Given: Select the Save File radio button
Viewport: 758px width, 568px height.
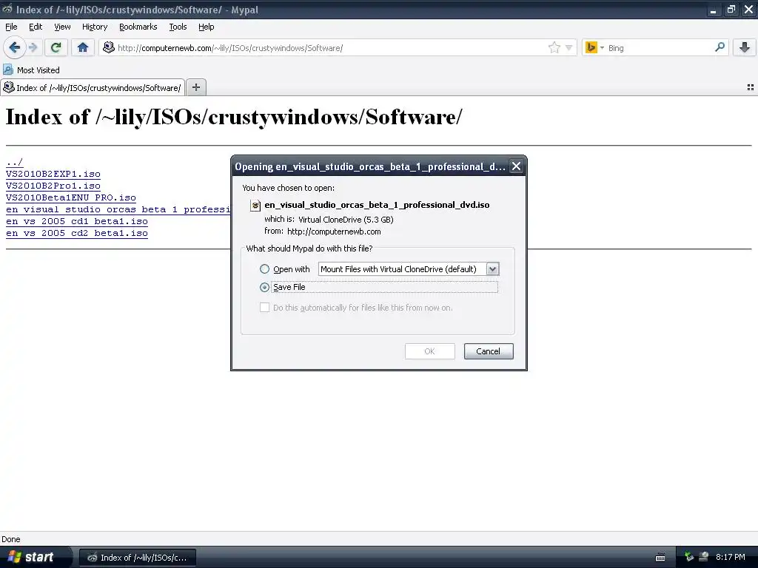Looking at the screenshot, I should point(264,287).
